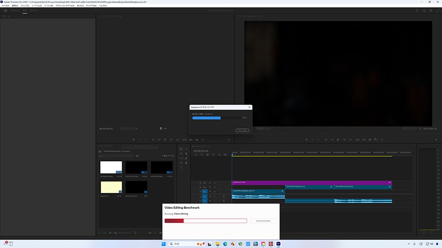
Task: Open the Home screen icon
Action: point(6,11)
